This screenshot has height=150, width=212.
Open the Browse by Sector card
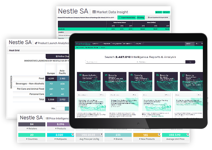pyautogui.click(x=89, y=81)
